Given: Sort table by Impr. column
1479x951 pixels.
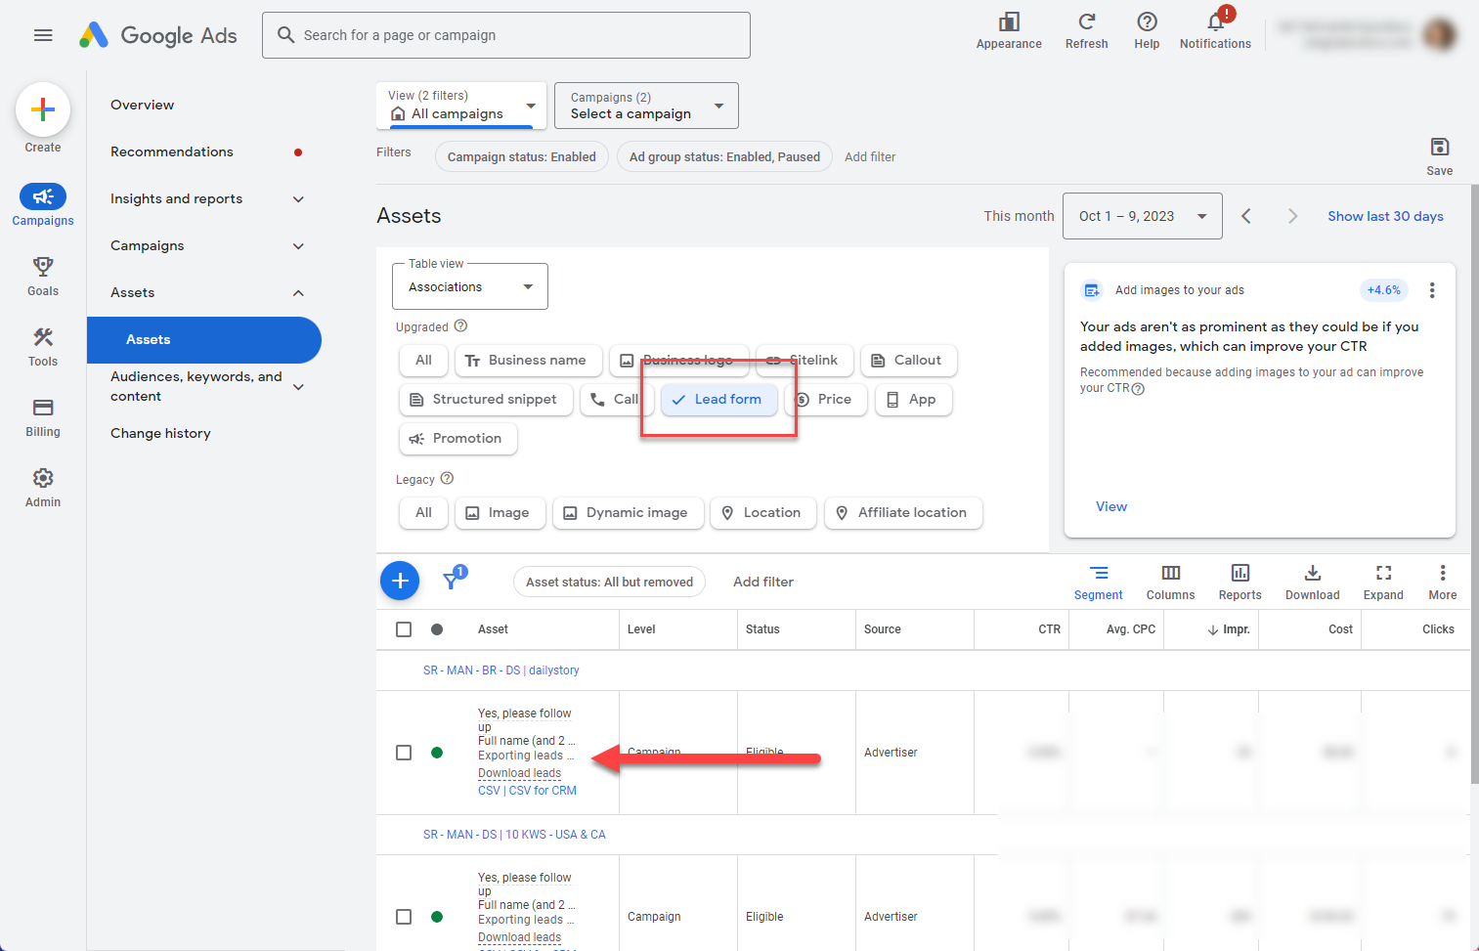Looking at the screenshot, I should click(1229, 629).
